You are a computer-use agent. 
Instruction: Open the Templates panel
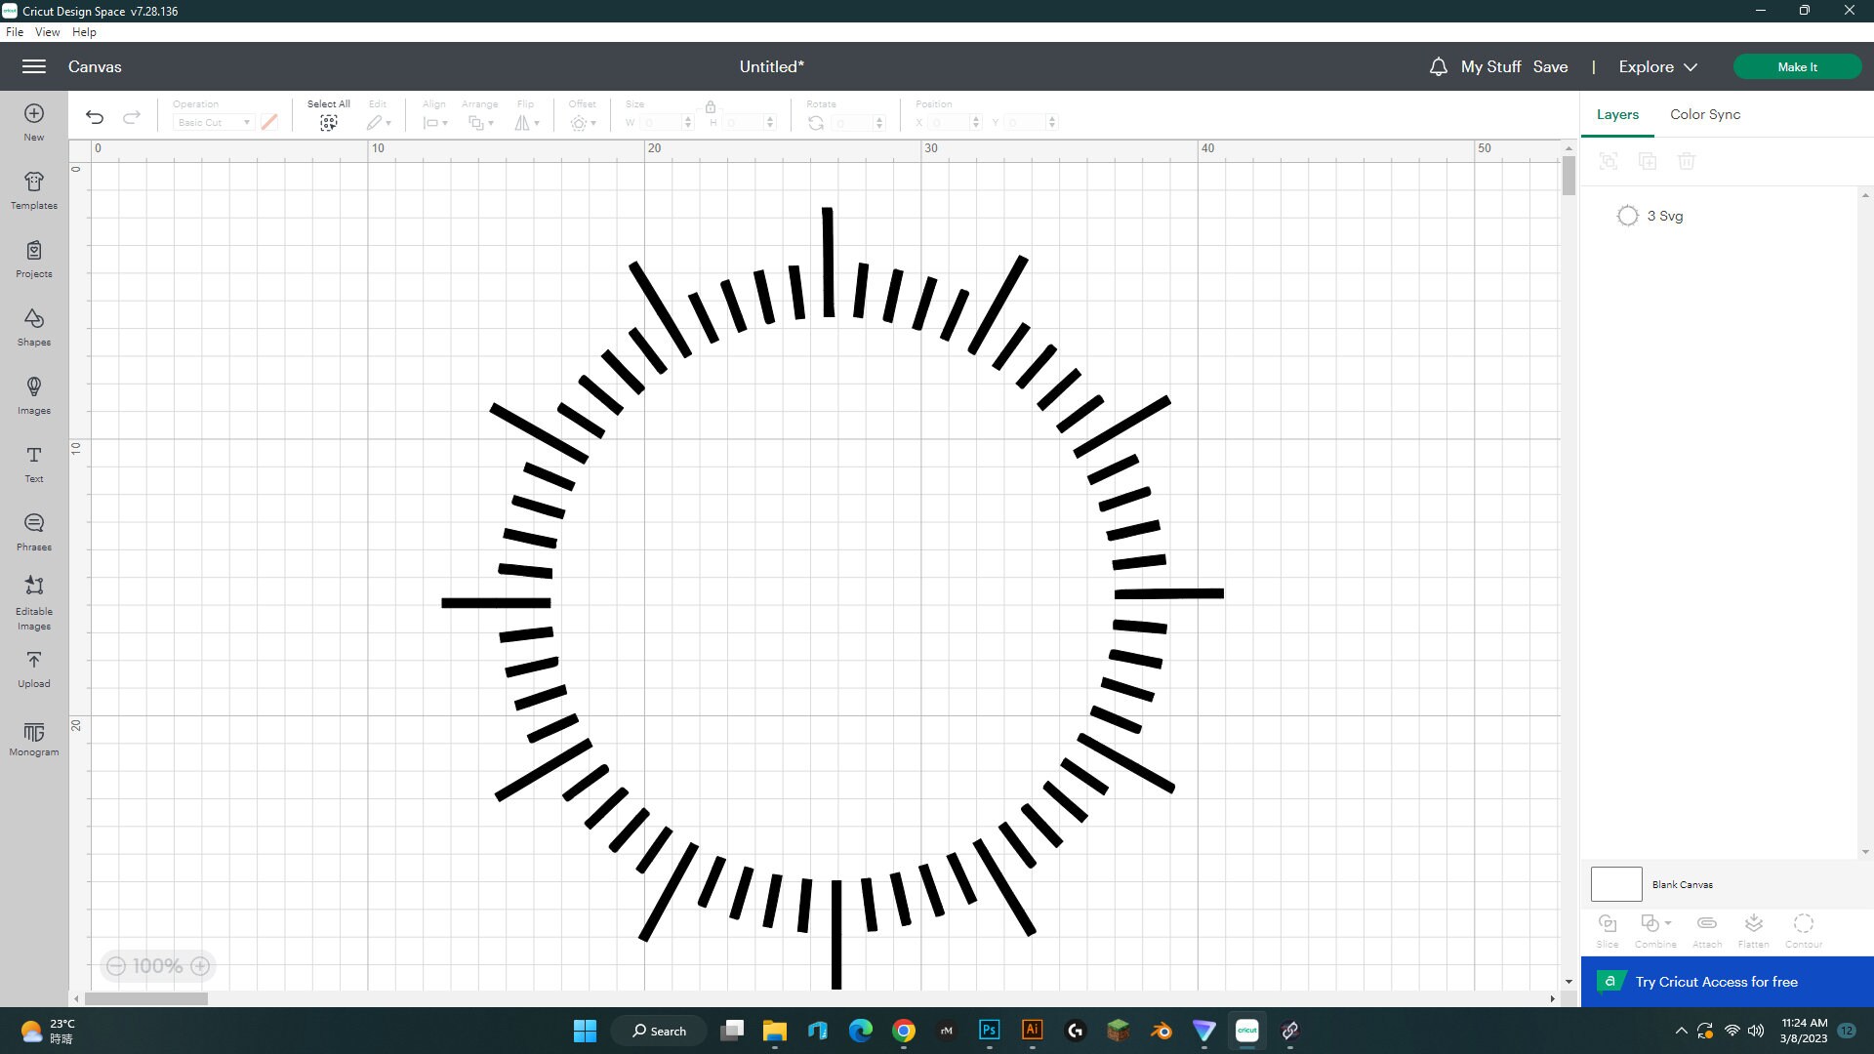coord(33,190)
